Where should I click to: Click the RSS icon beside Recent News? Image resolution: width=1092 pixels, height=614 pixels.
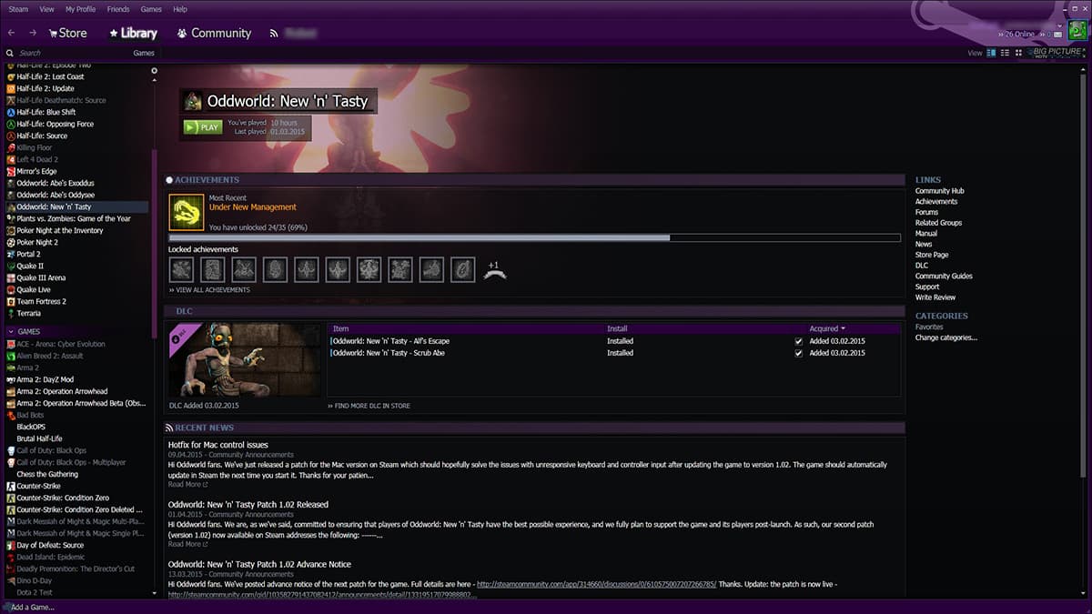coord(168,428)
